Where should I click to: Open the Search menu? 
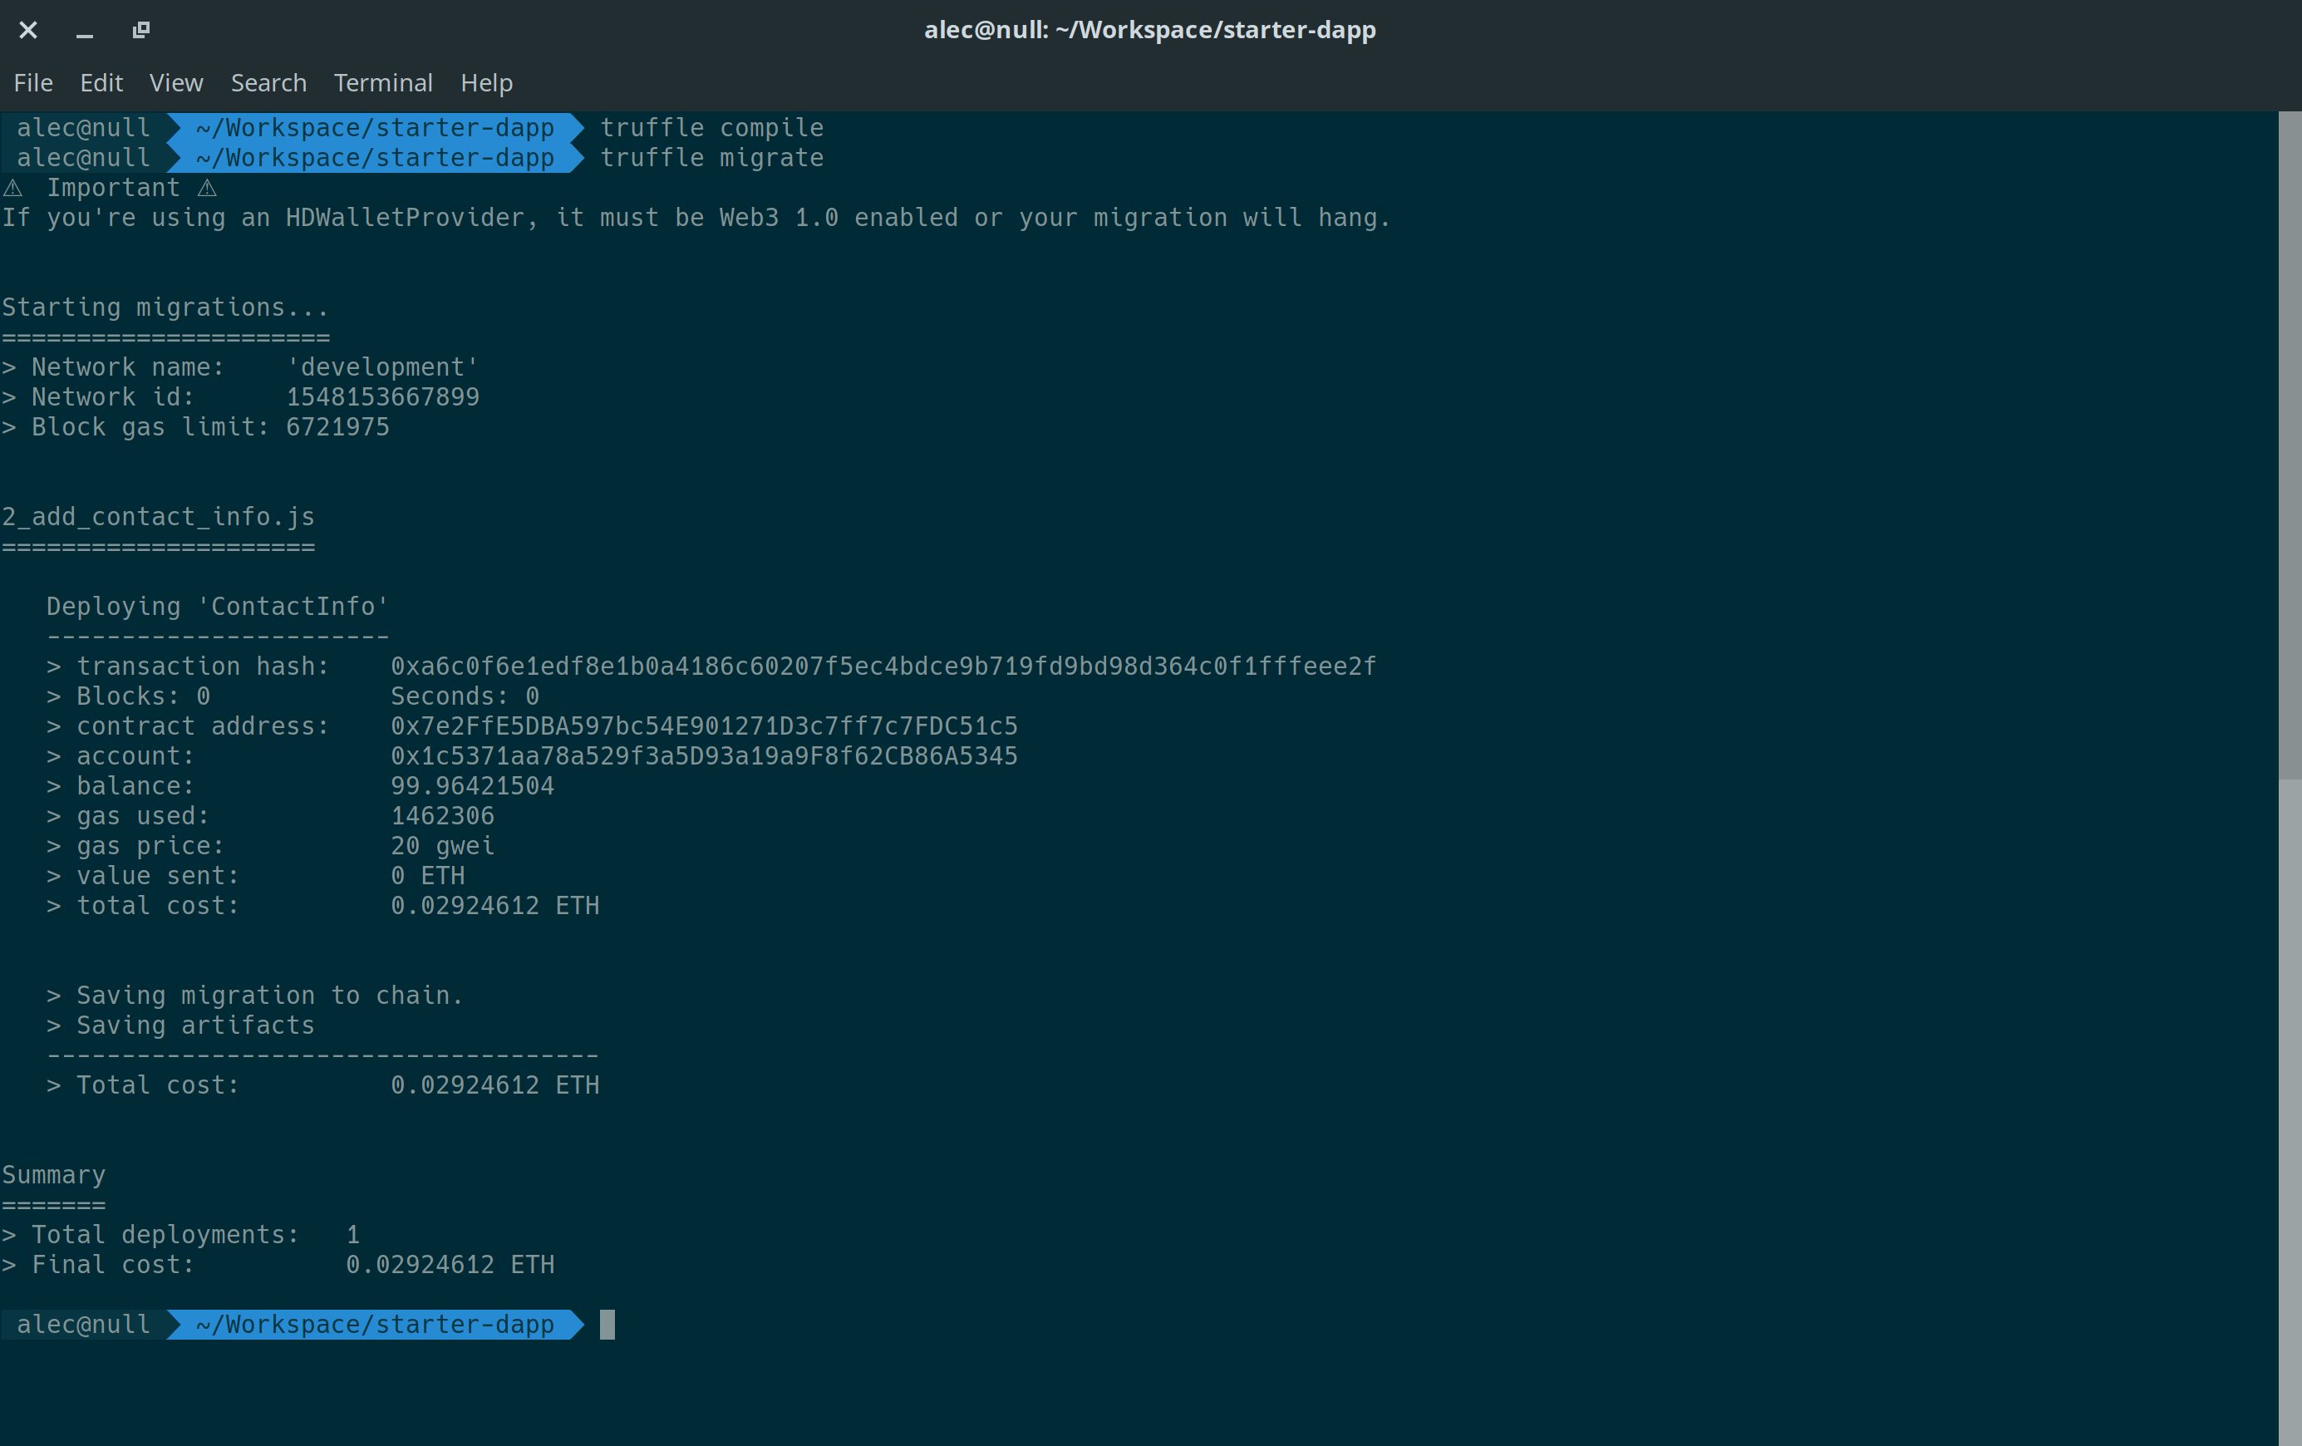(268, 83)
